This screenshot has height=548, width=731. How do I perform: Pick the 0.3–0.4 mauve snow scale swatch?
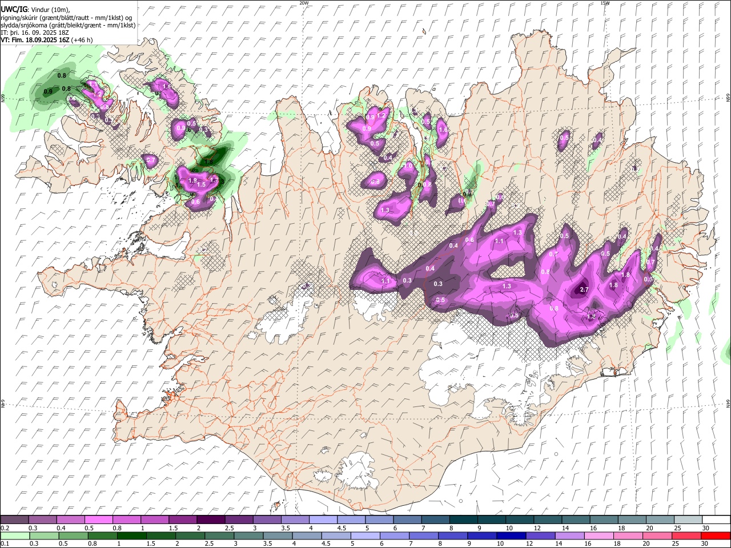[42, 520]
